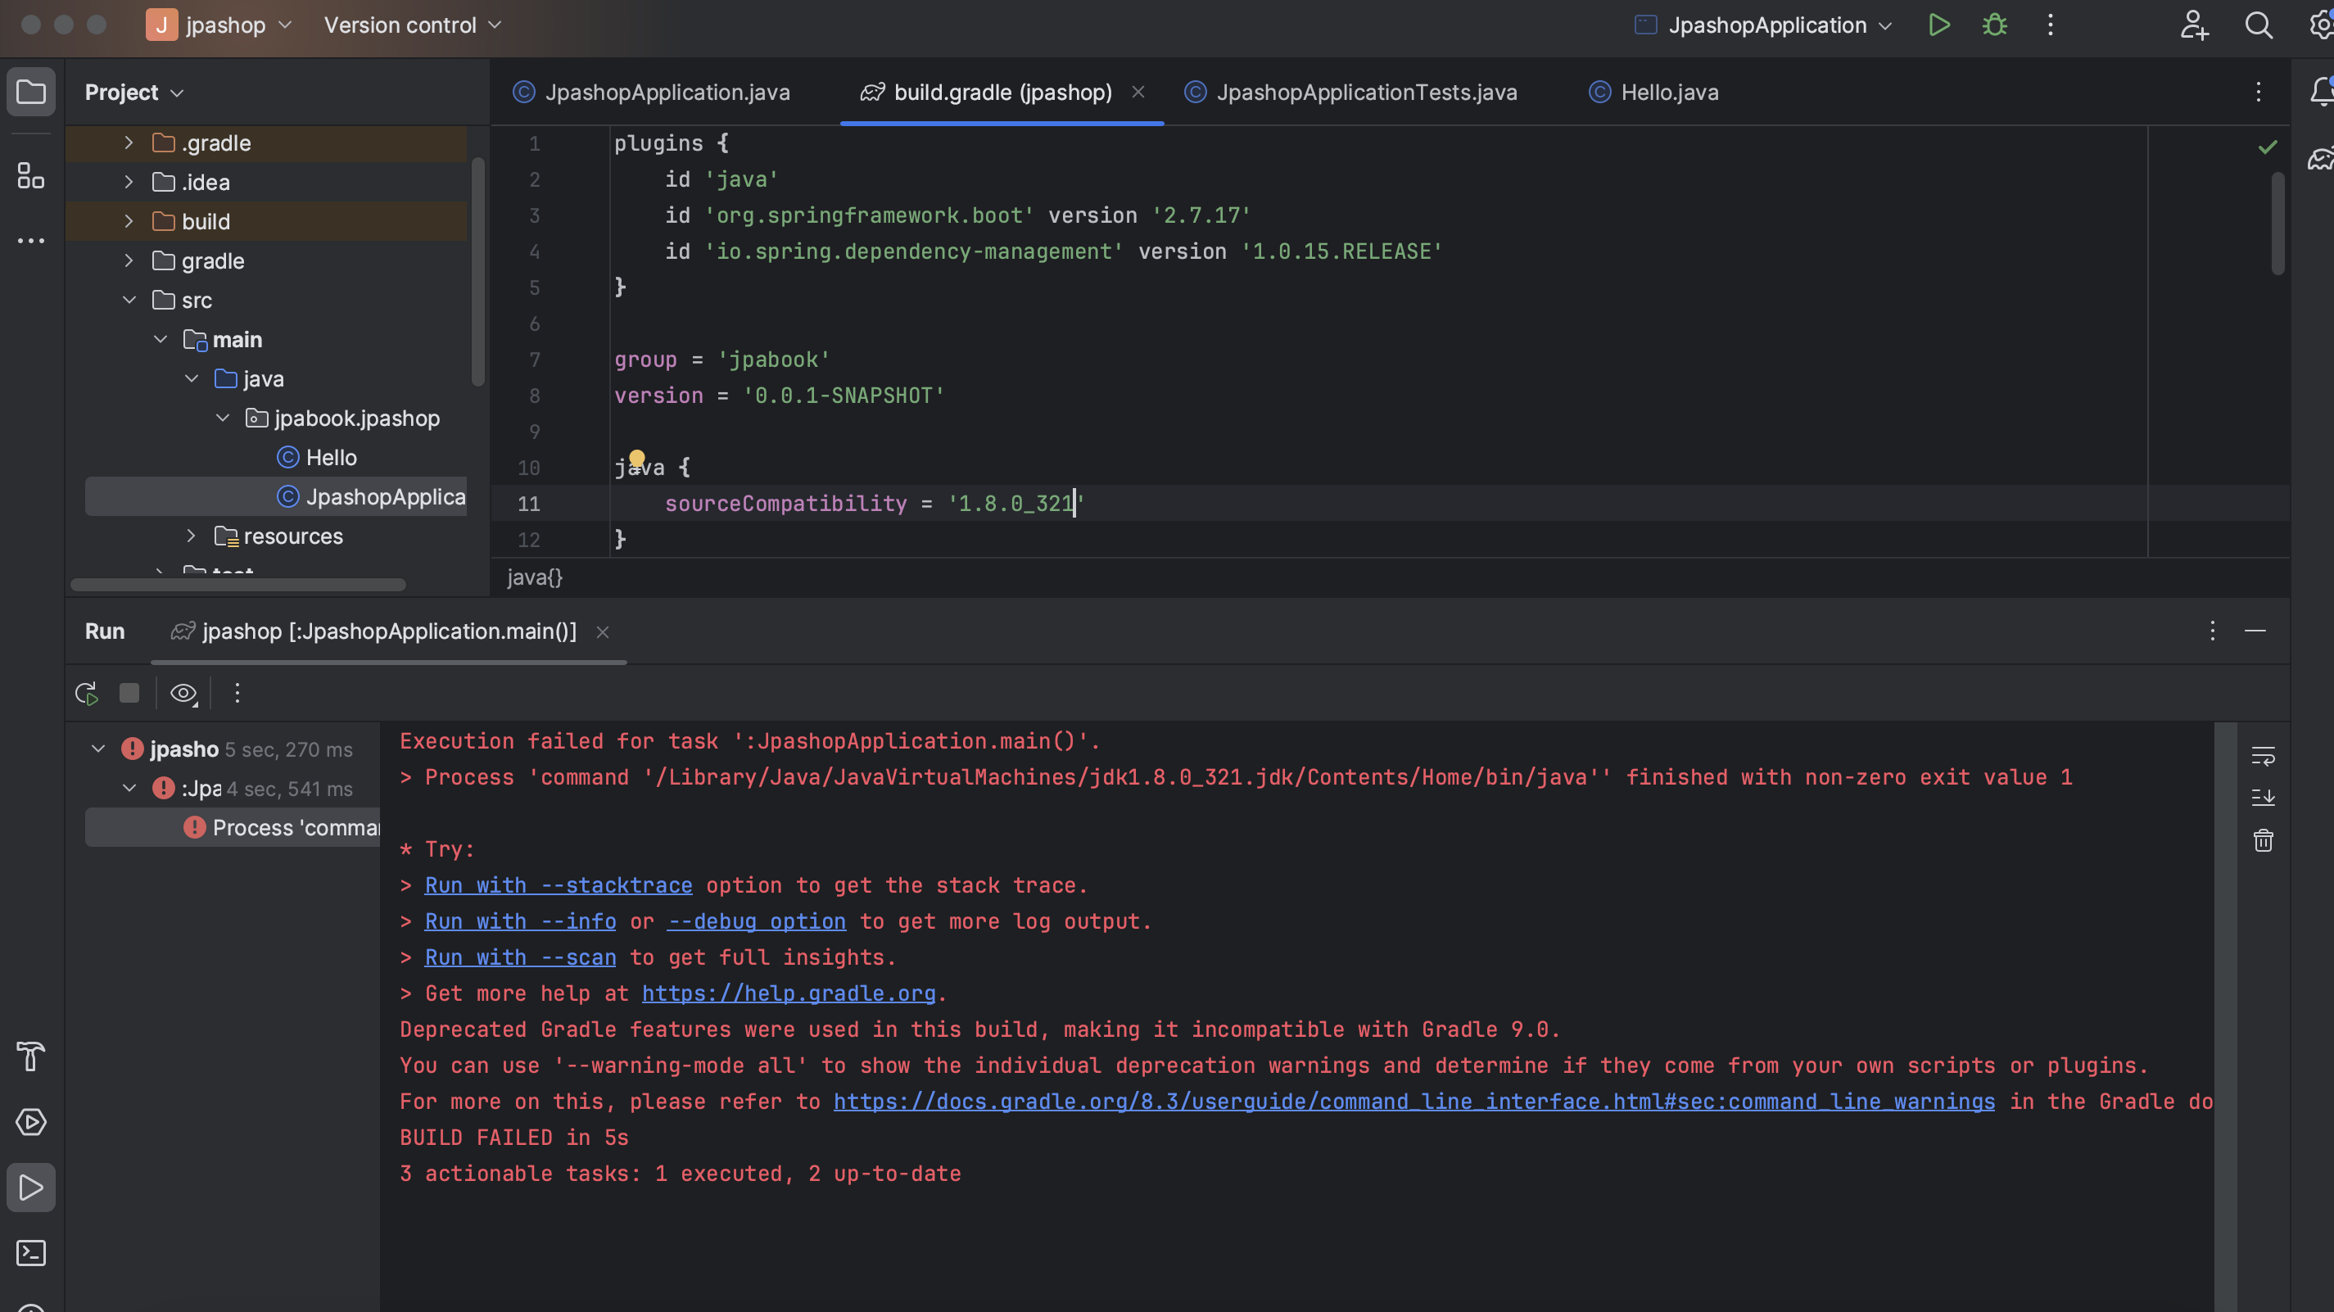Collapse the main folder
Viewport: 2334px width, 1312px height.
pos(161,340)
